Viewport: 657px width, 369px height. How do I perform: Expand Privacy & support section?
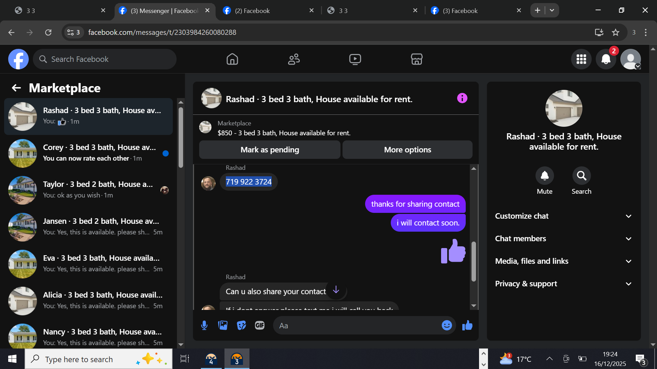click(564, 284)
